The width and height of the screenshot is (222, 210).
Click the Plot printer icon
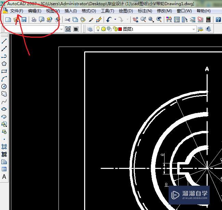pyautogui.click(x=34, y=20)
